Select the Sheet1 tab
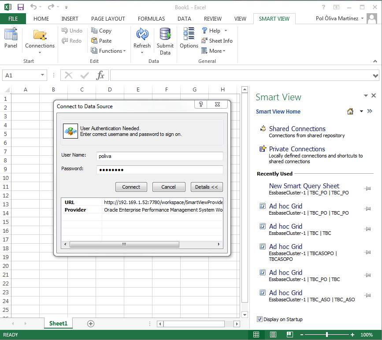 [x=58, y=323]
